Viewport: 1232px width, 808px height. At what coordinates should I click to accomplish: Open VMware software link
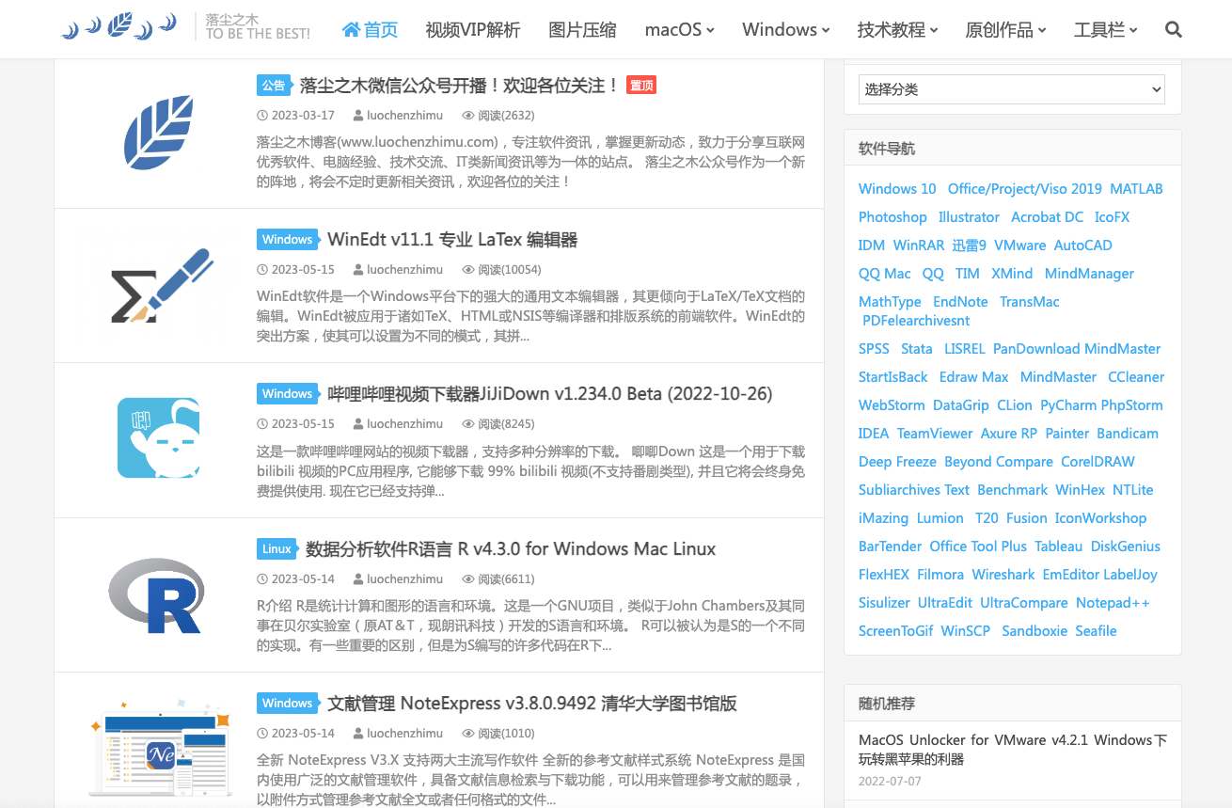[1019, 246]
